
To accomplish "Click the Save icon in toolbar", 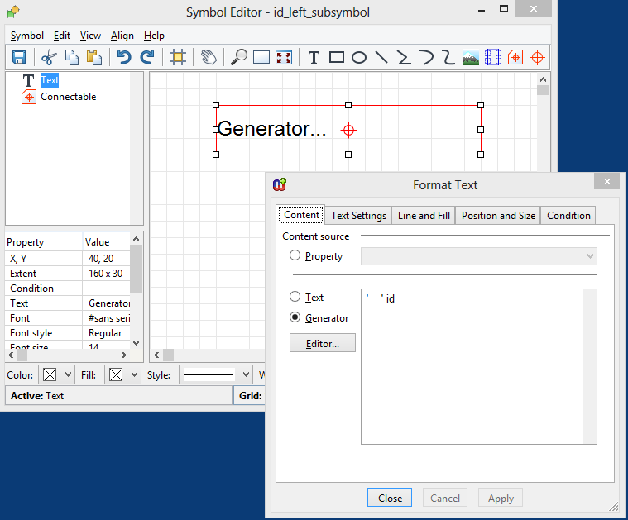I will coord(19,57).
